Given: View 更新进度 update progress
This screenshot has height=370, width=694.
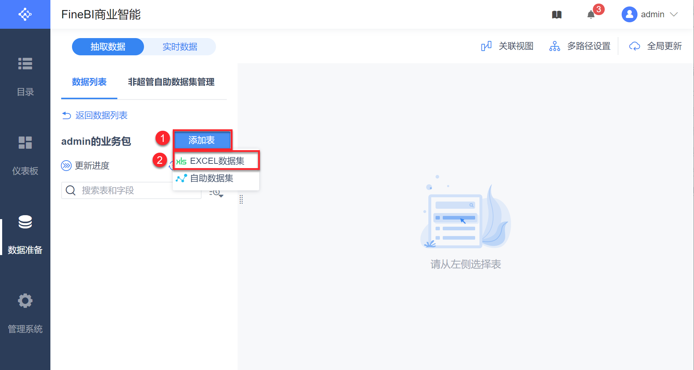Looking at the screenshot, I should click(85, 166).
